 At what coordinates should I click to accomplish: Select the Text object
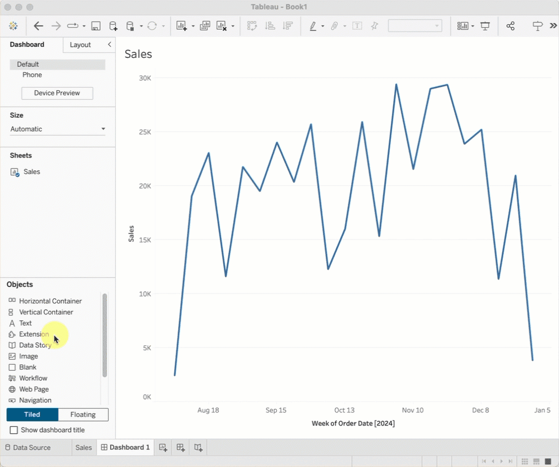pos(20,323)
